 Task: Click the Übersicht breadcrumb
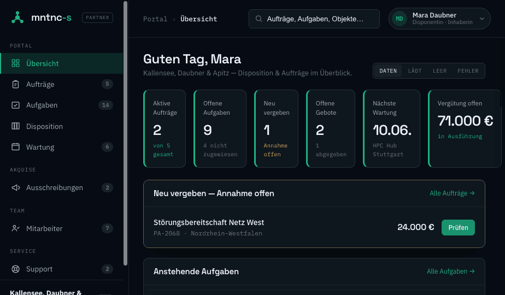(x=199, y=19)
